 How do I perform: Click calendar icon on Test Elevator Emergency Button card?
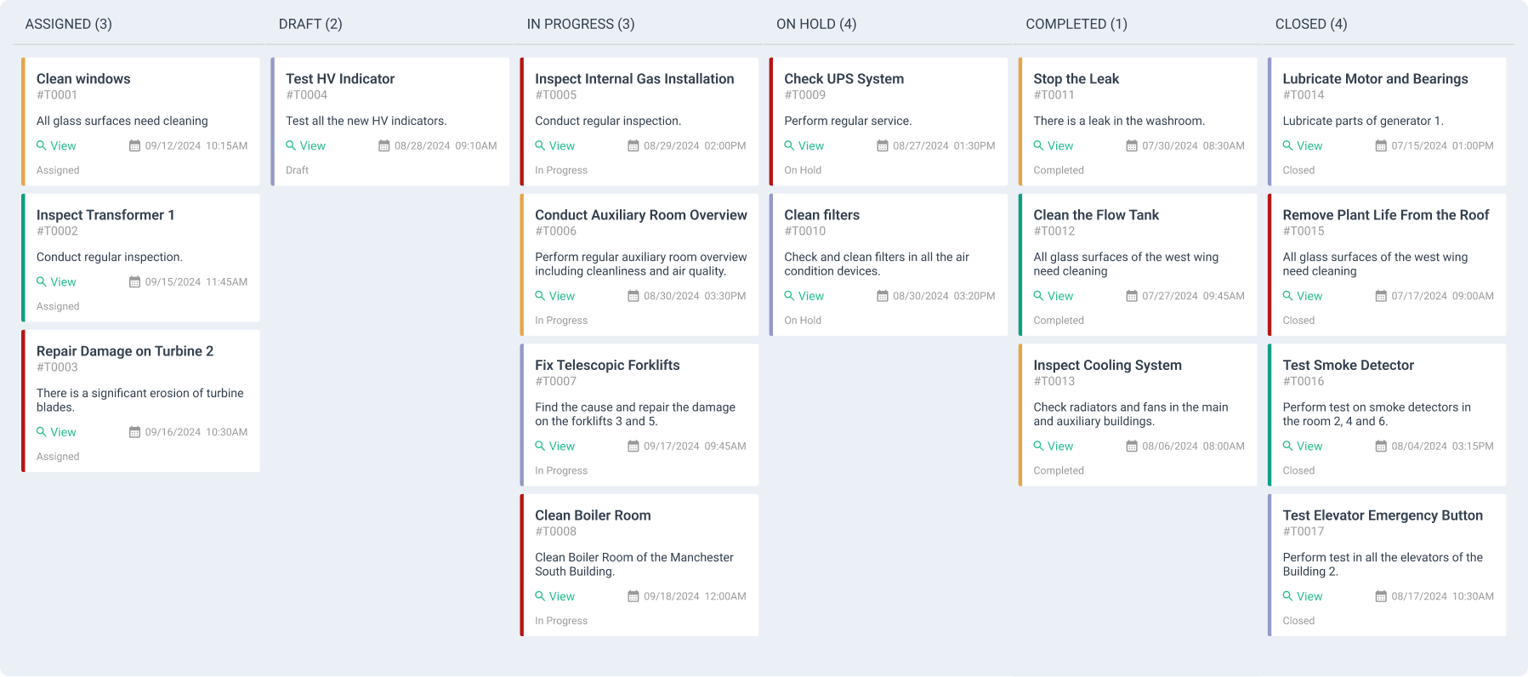1380,596
